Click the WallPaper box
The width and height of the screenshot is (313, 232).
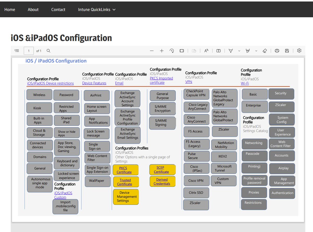point(98,181)
